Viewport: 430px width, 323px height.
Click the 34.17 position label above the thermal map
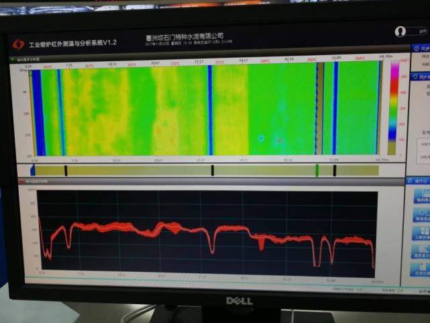pos(243,60)
